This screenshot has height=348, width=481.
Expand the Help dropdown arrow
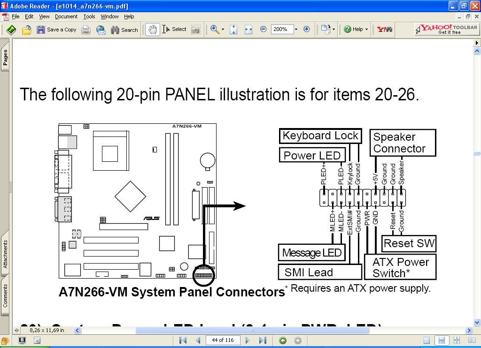(x=366, y=30)
